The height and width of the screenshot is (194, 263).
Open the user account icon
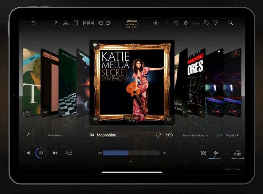point(66,23)
